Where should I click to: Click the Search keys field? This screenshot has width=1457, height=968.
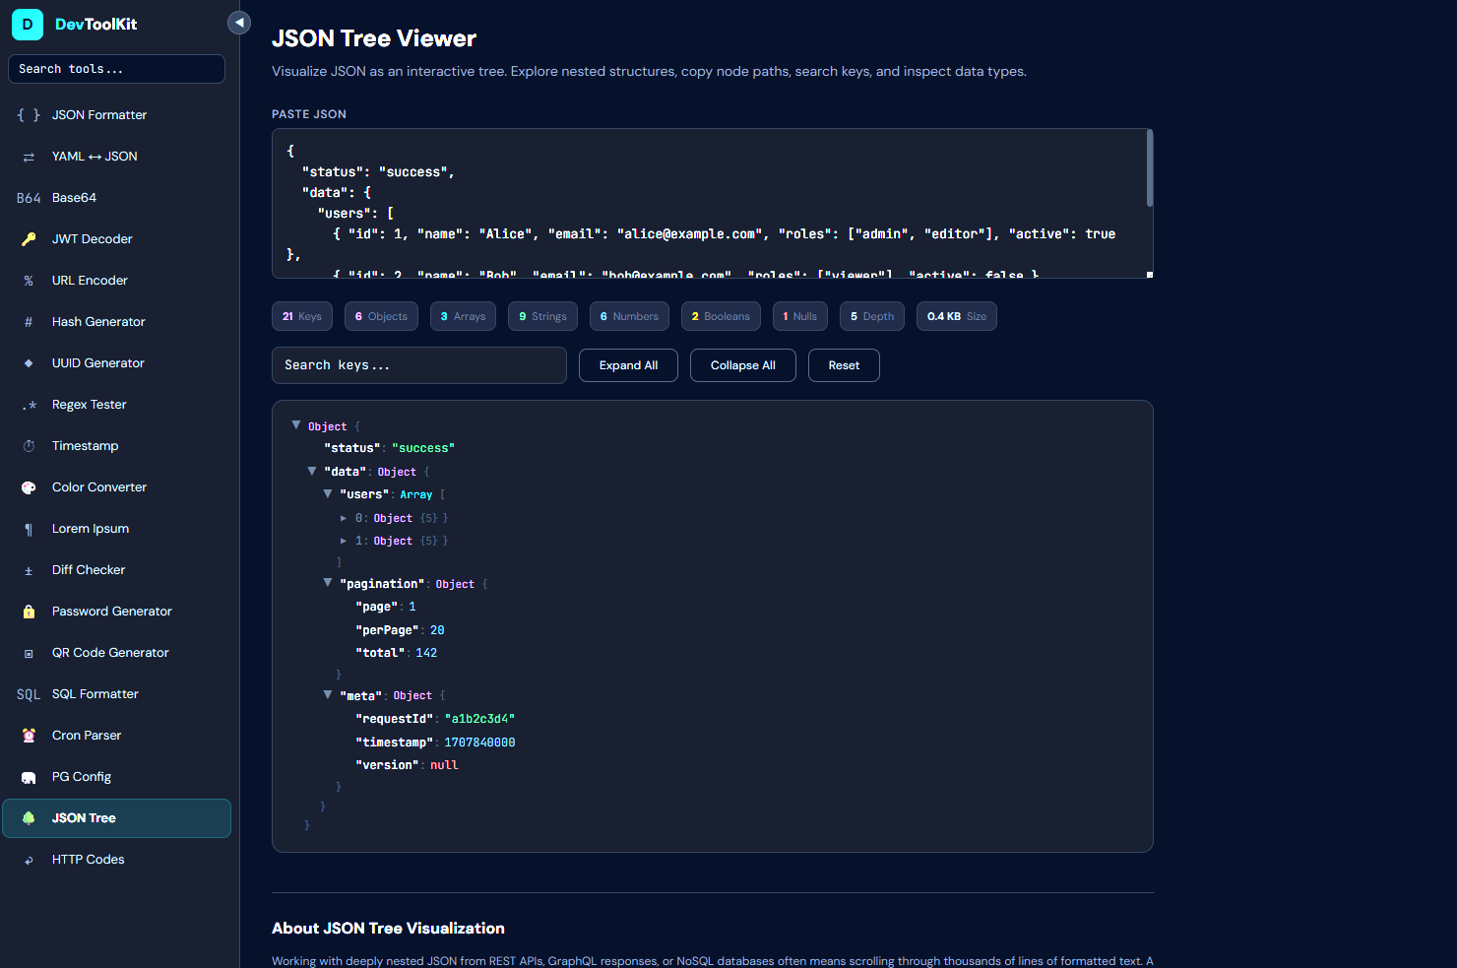pos(418,364)
